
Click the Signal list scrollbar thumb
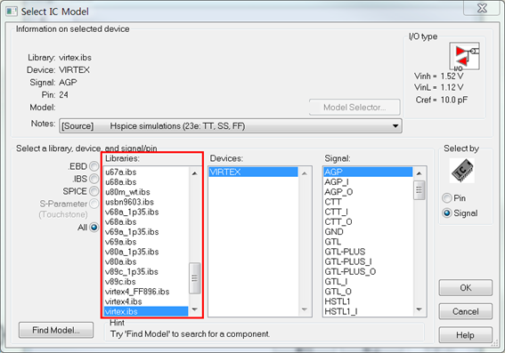[419, 190]
